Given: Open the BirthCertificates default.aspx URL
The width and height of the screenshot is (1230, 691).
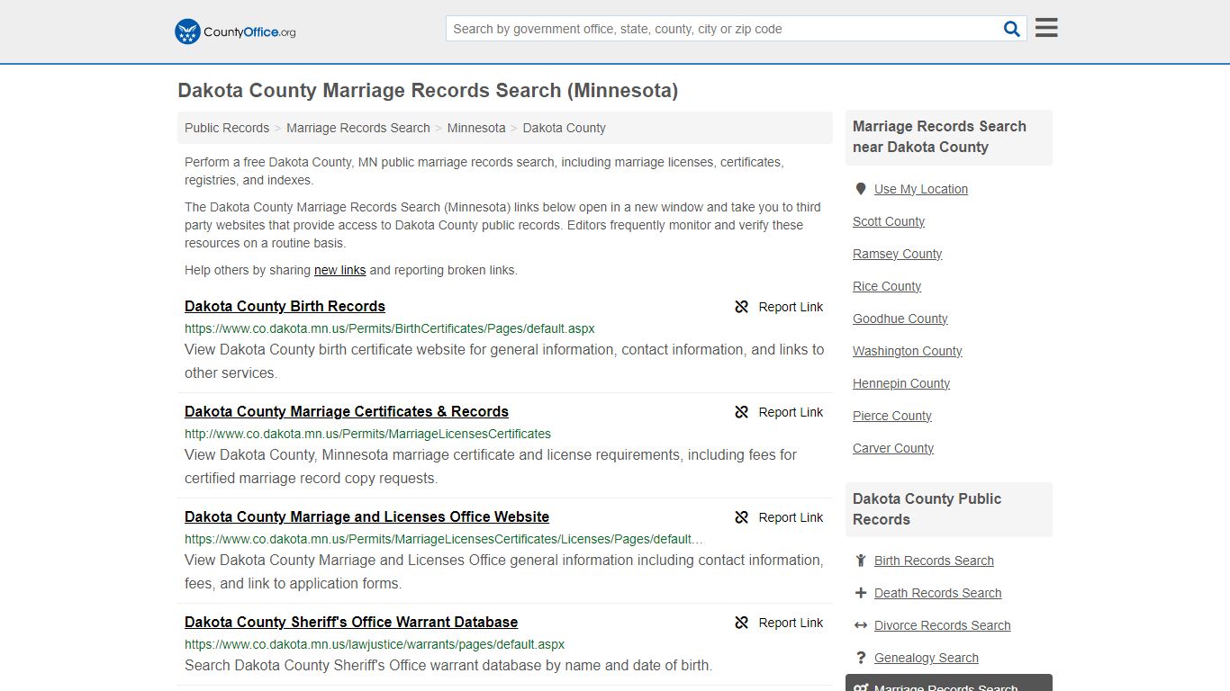Looking at the screenshot, I should pyautogui.click(x=390, y=328).
